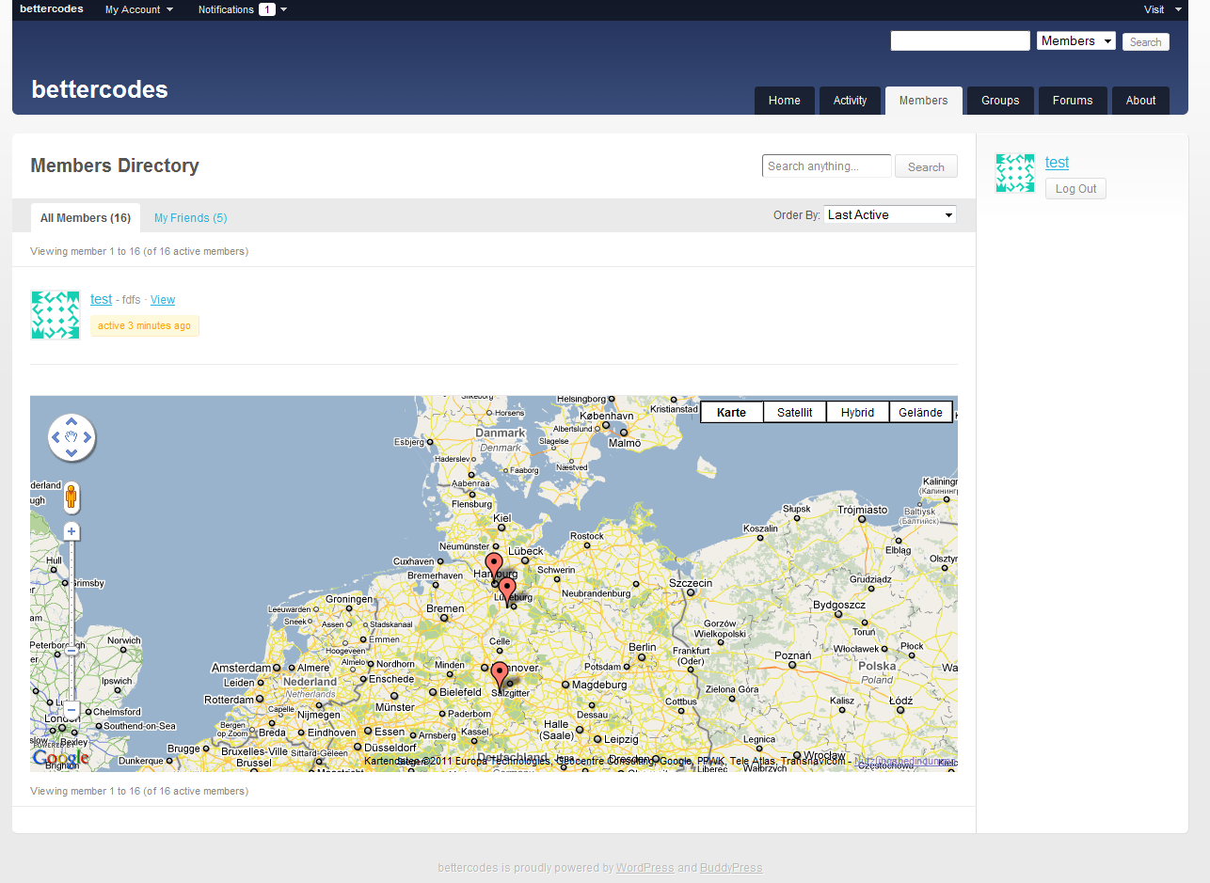Follow the BuddyPress footer link
1210x883 pixels.
point(731,868)
